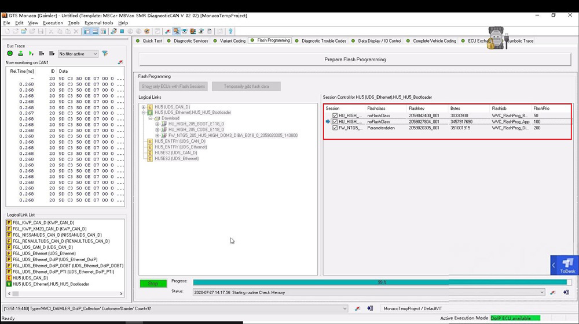Click the FlashPrio column header

point(541,108)
